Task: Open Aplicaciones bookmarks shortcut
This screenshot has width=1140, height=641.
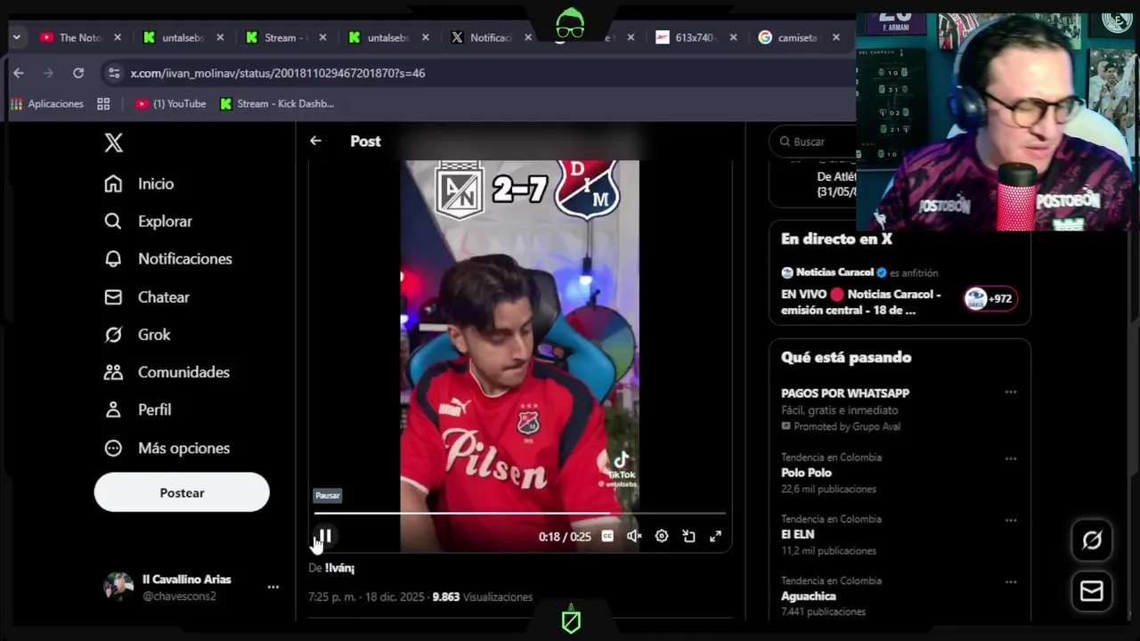Action: coord(47,103)
